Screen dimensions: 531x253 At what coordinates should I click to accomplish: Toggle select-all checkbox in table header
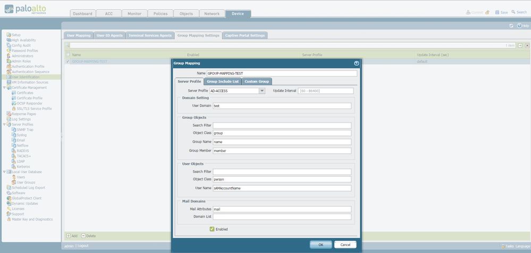[68, 55]
